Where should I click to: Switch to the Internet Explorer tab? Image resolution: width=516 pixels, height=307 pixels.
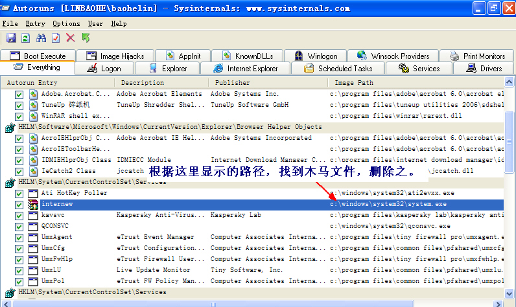245,69
